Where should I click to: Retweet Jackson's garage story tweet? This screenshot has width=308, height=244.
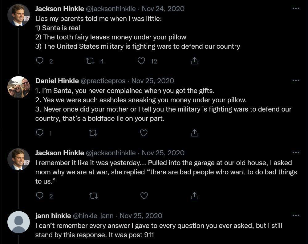point(94,196)
